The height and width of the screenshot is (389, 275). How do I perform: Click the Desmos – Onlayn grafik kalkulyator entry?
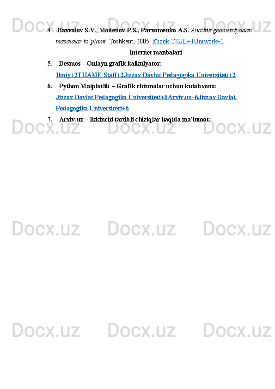(x=110, y=64)
